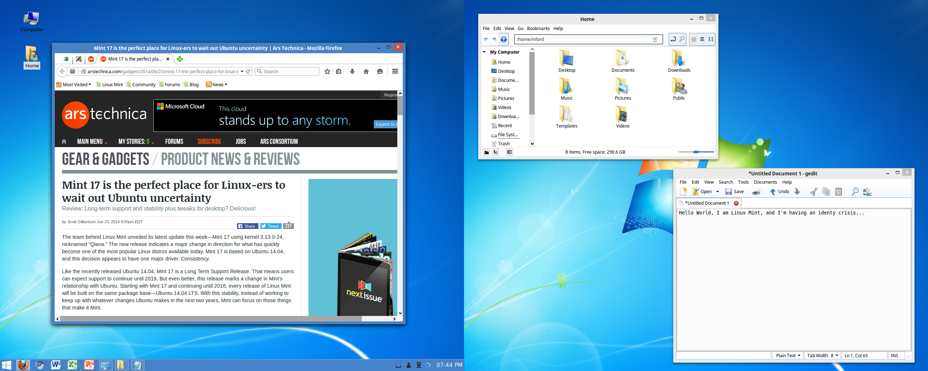928x371 pixels.
Task: Open a new Firefox tab with plus icon
Action: coord(180,59)
